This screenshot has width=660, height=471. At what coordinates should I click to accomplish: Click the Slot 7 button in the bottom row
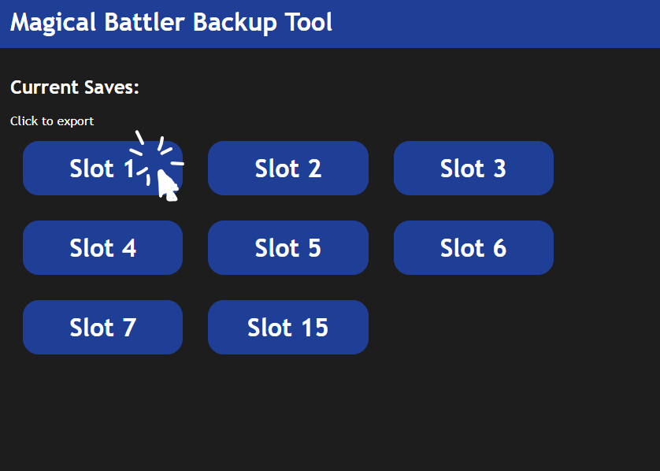[x=102, y=327]
